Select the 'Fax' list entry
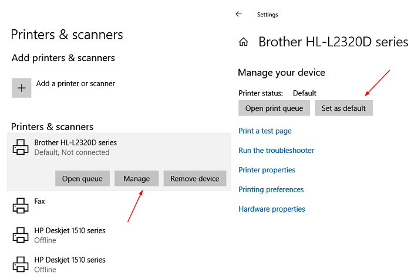 (119, 206)
